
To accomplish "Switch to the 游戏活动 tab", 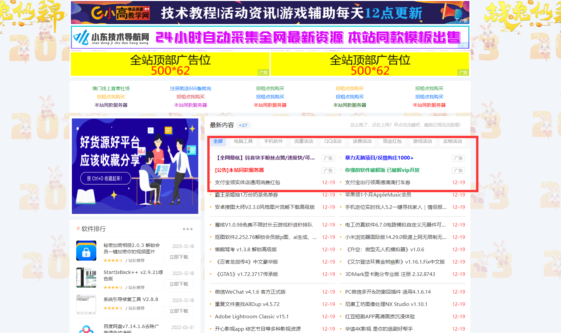I will pyautogui.click(x=422, y=141).
